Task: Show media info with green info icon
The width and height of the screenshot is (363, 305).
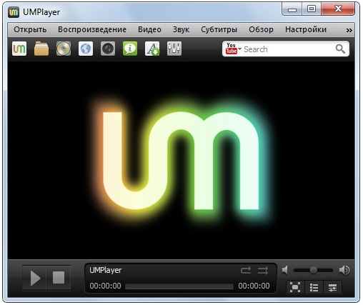Action: (130, 49)
